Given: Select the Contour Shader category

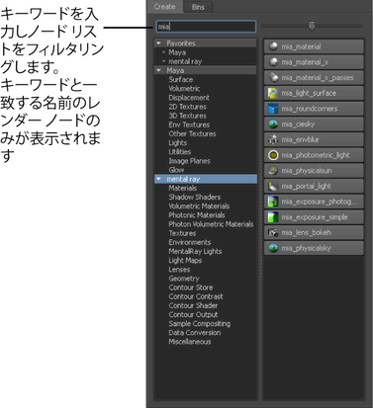Looking at the screenshot, I should click(193, 305).
